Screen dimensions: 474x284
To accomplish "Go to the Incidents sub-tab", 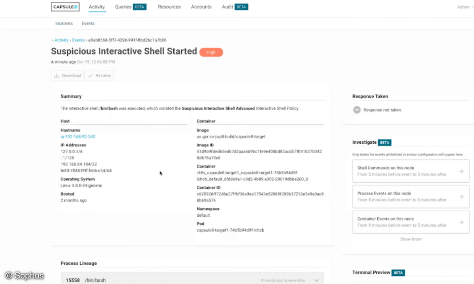I will tap(64, 23).
